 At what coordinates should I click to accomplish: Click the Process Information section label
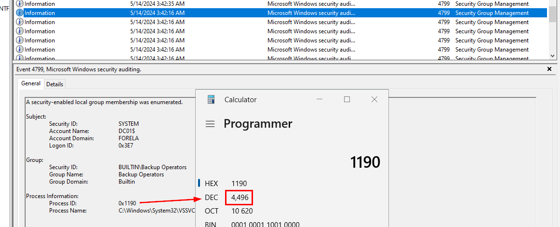pos(52,196)
